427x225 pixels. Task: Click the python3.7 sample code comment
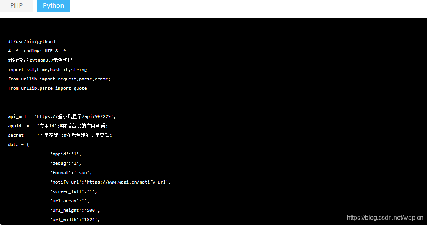pyautogui.click(x=40, y=60)
